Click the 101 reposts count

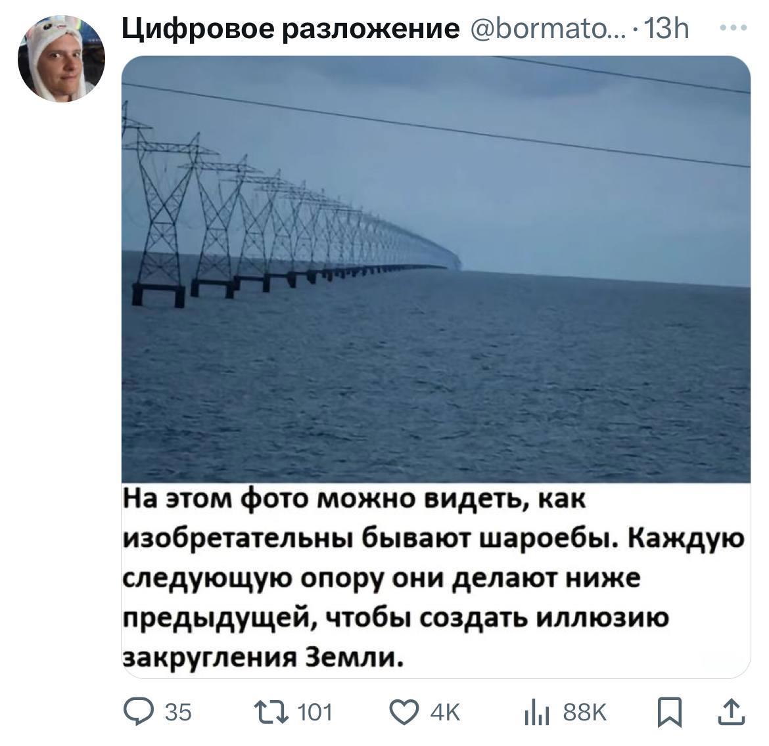coord(315,713)
